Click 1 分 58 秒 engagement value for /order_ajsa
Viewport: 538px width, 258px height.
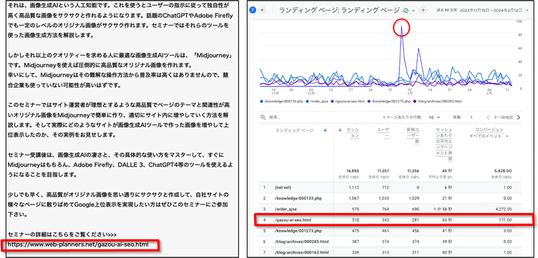tap(444, 209)
